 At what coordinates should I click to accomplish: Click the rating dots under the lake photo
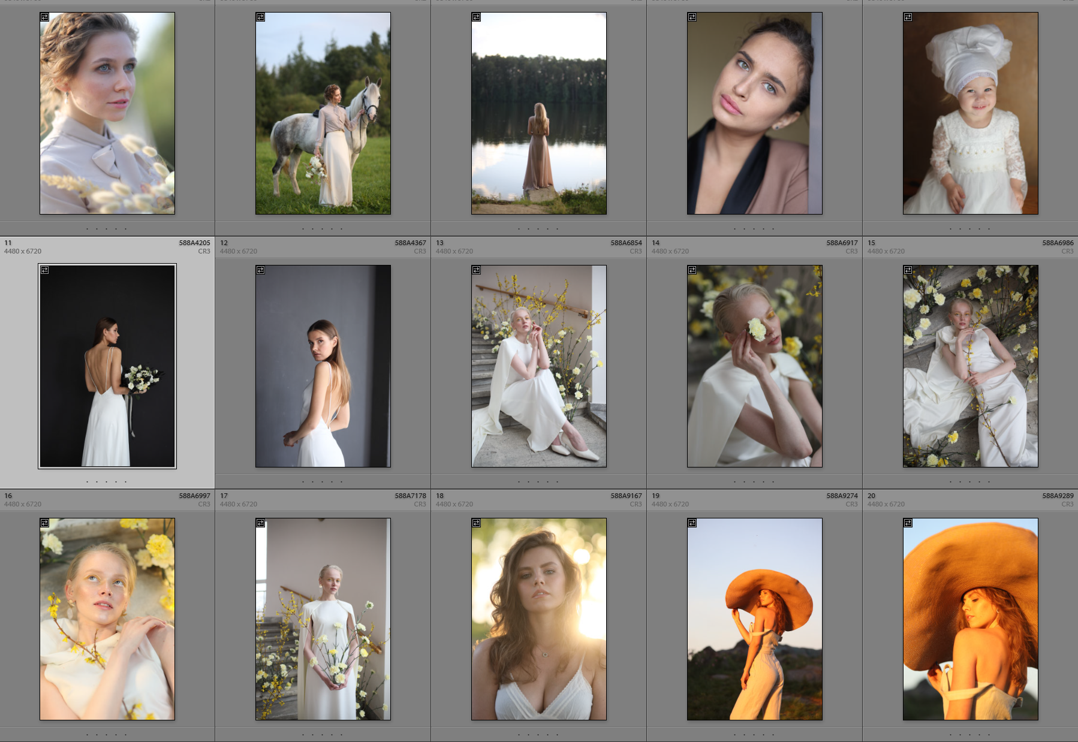538,229
